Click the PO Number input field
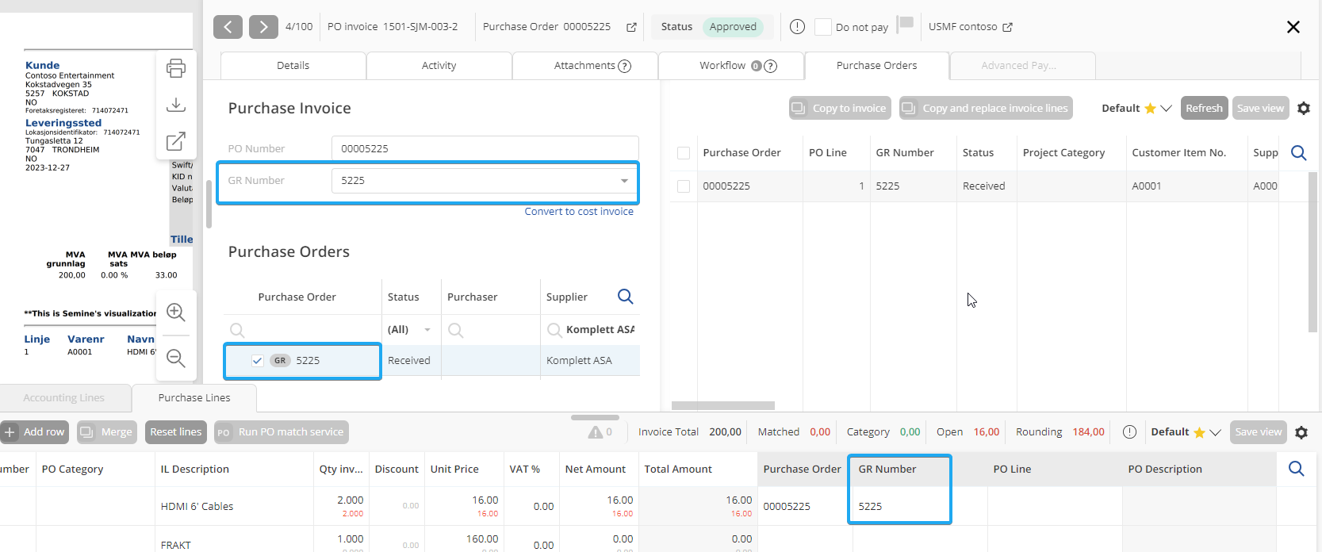 484,148
